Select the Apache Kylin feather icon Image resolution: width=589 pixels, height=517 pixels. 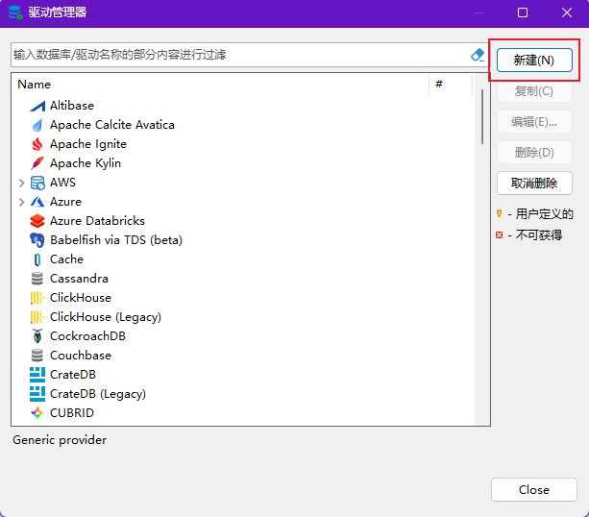coord(37,163)
